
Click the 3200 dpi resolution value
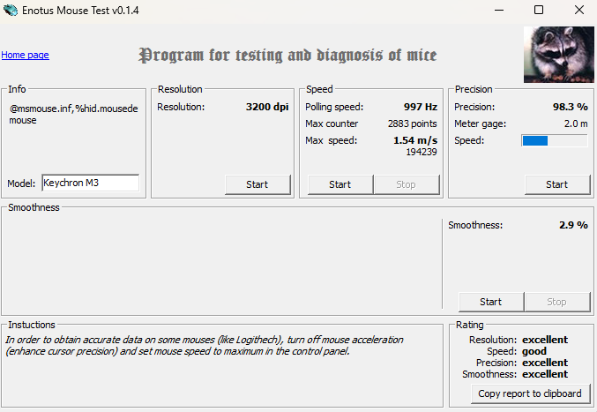pyautogui.click(x=267, y=107)
